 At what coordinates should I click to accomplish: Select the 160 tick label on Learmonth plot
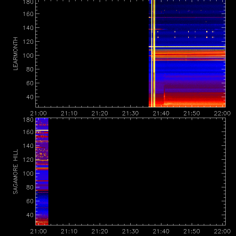pyautogui.click(x=28, y=14)
